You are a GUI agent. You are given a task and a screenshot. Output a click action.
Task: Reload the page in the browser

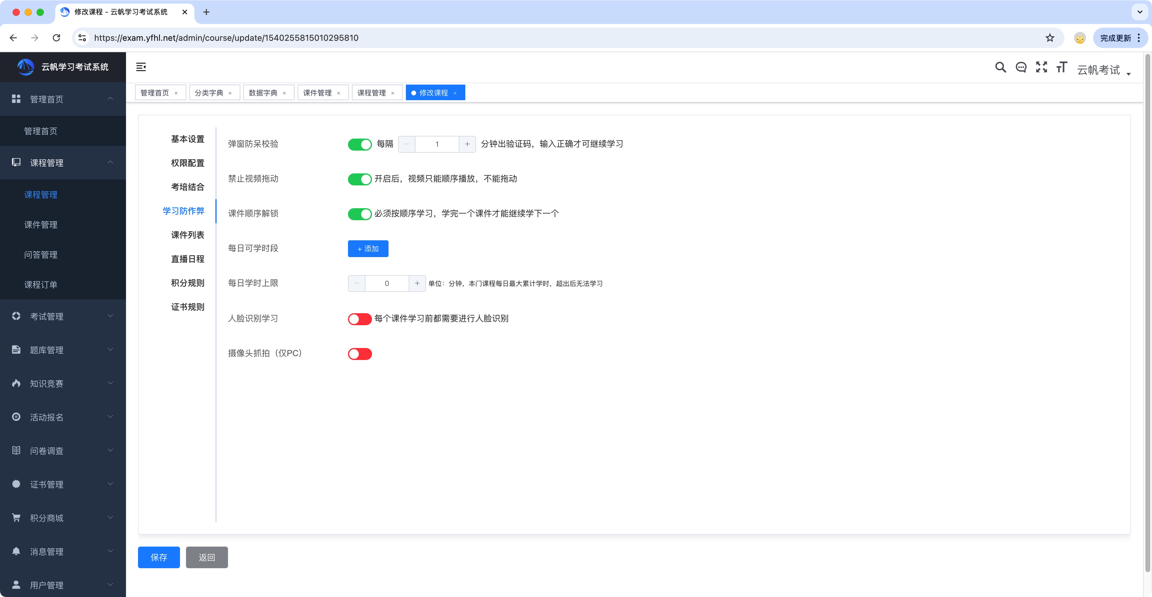click(x=56, y=38)
